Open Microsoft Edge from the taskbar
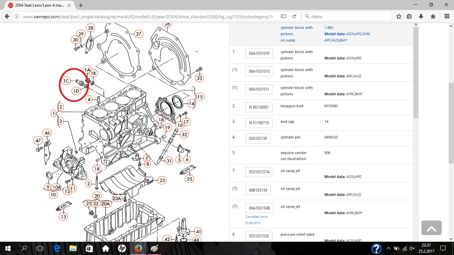This screenshot has width=454, height=255. click(57, 248)
